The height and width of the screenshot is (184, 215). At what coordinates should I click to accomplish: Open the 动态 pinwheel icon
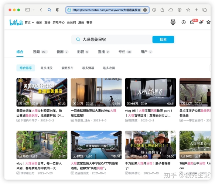pyautogui.click(x=201, y=22)
